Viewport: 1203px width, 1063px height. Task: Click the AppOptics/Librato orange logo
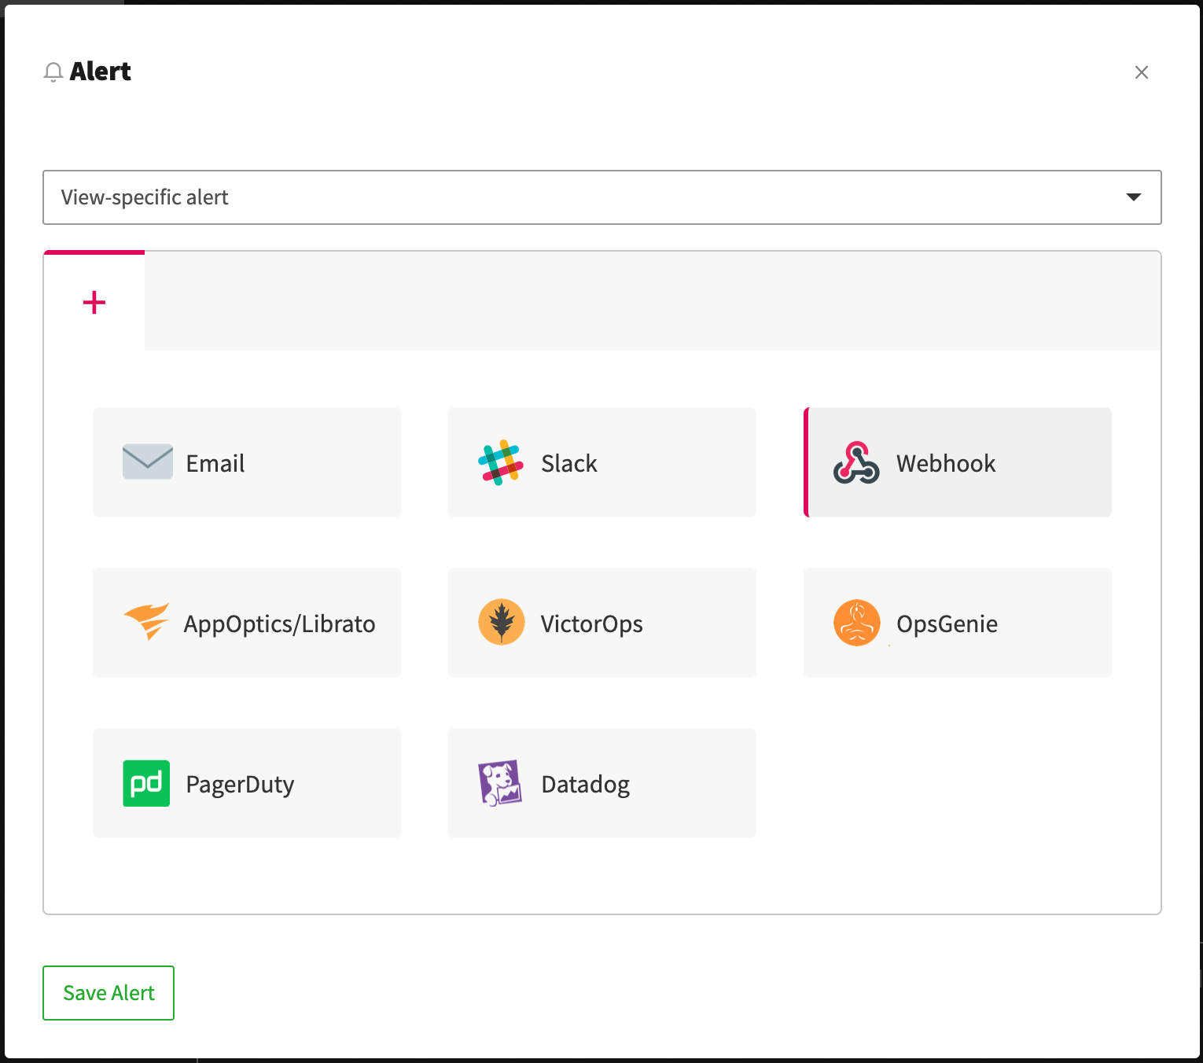147,622
